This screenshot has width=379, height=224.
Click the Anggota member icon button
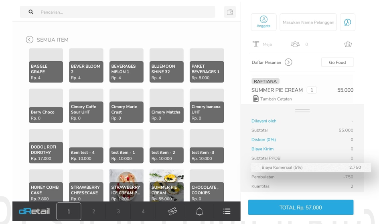click(263, 22)
